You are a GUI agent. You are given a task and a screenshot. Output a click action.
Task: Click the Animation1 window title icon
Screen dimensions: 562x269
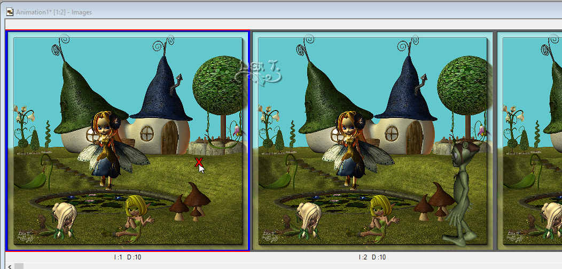10,12
